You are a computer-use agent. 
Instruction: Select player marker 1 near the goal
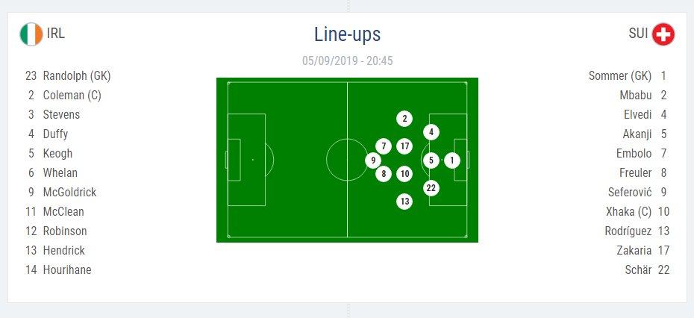(452, 160)
